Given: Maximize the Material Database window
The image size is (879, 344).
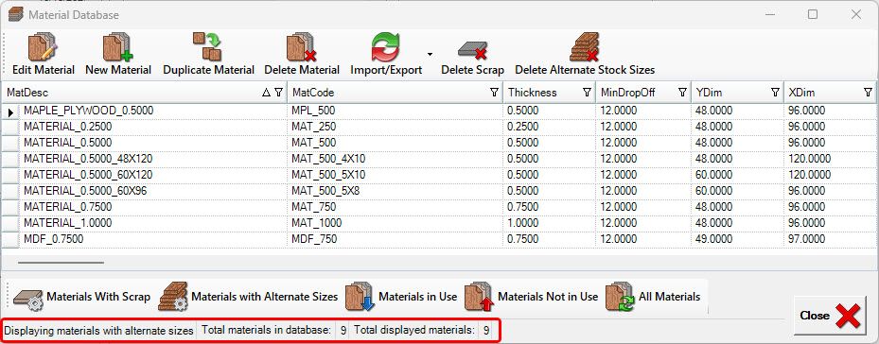Looking at the screenshot, I should 813,14.
